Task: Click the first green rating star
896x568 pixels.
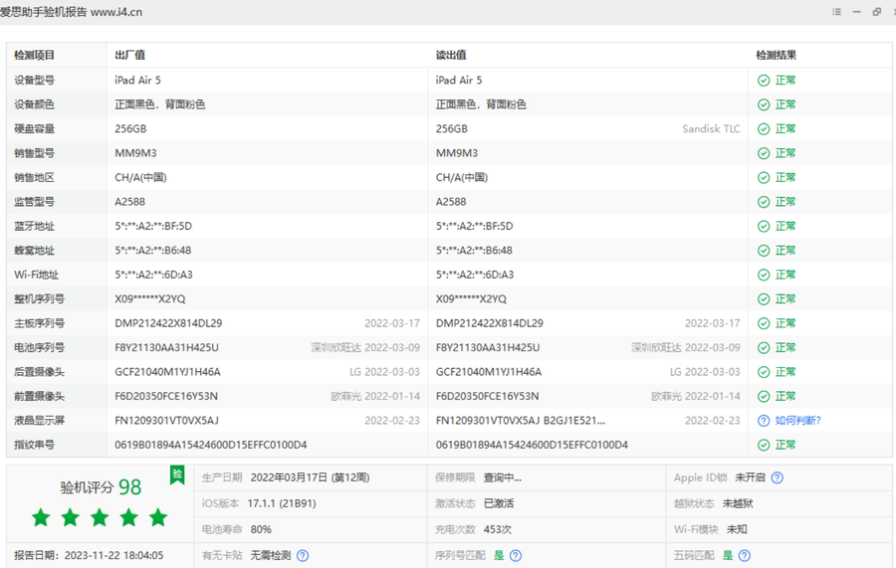Action: pyautogui.click(x=41, y=517)
